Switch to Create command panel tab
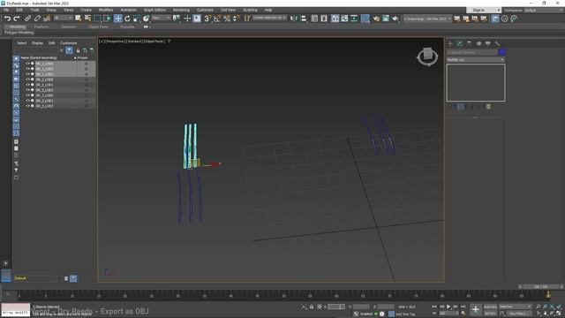 [450, 43]
